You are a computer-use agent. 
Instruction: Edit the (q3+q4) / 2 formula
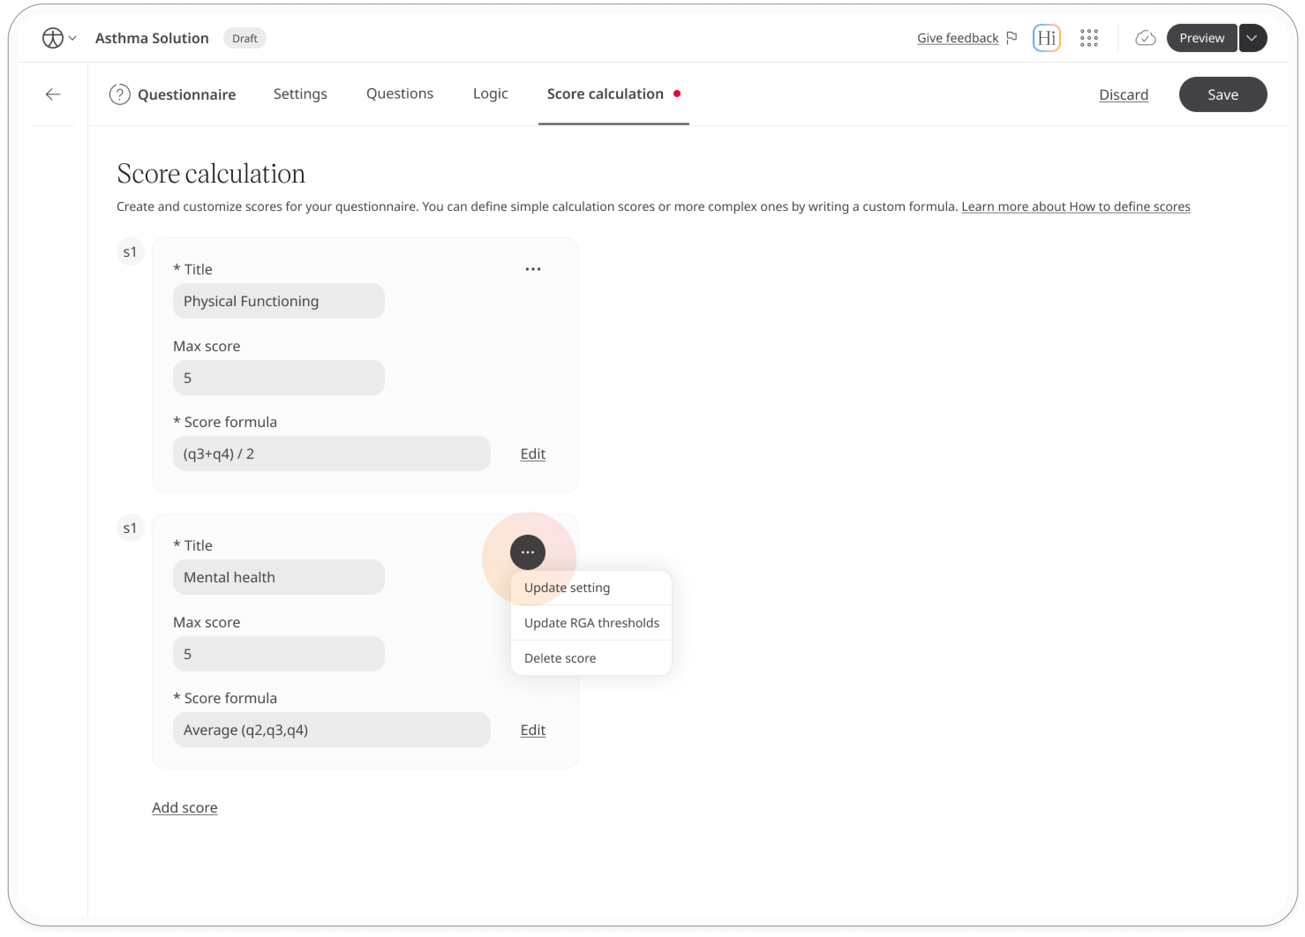532,453
